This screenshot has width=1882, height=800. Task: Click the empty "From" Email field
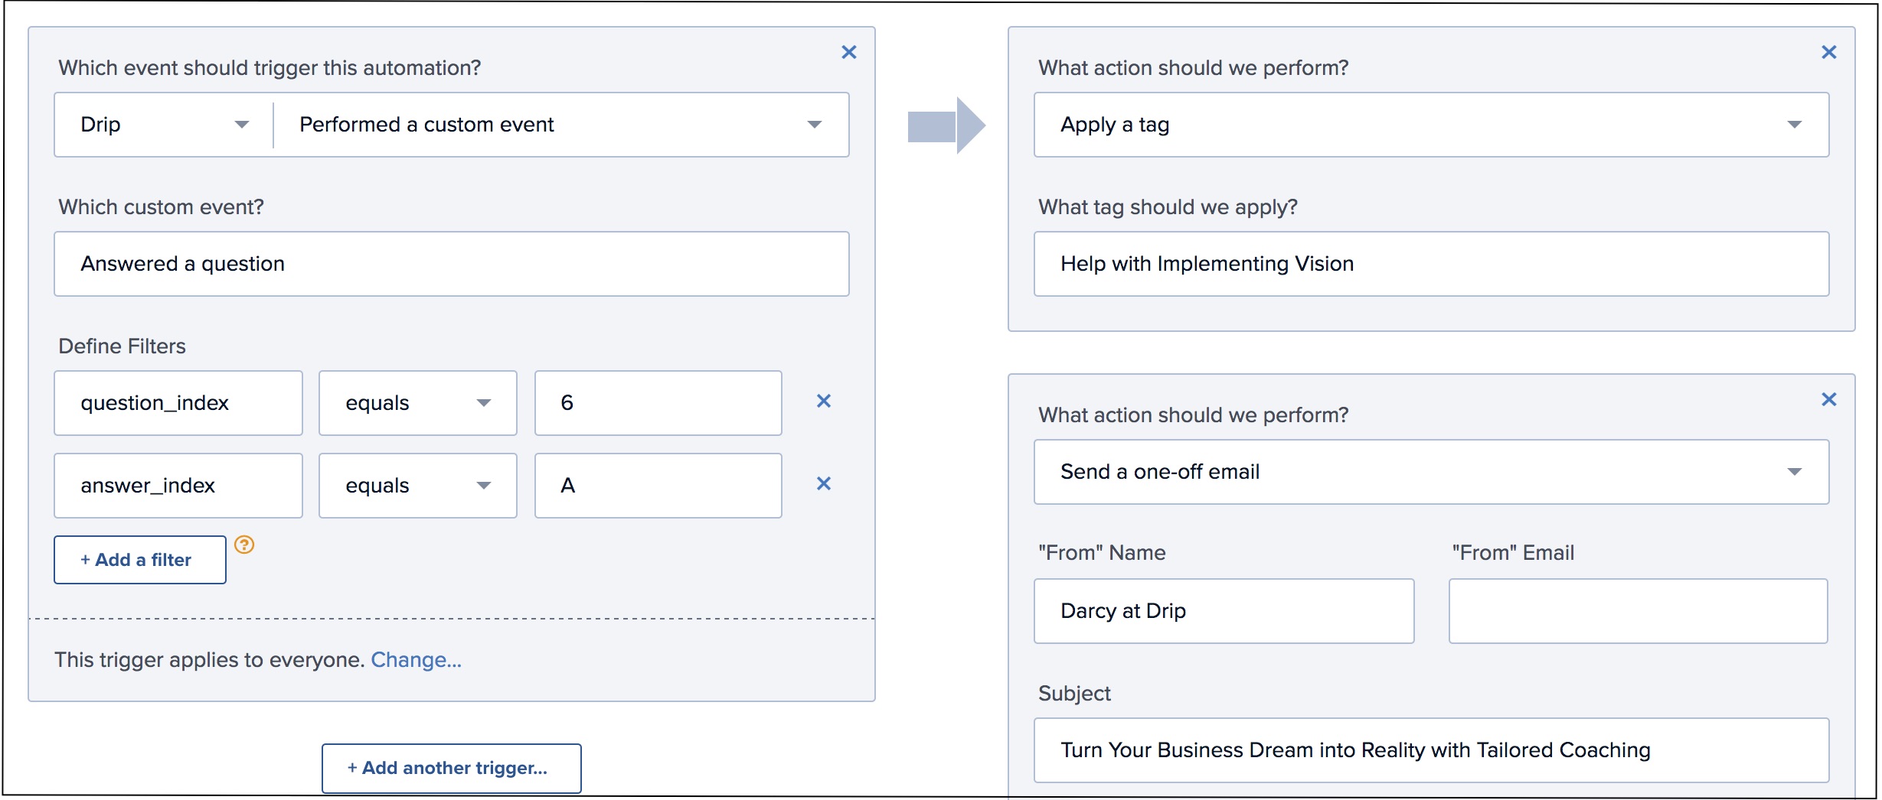(1638, 611)
